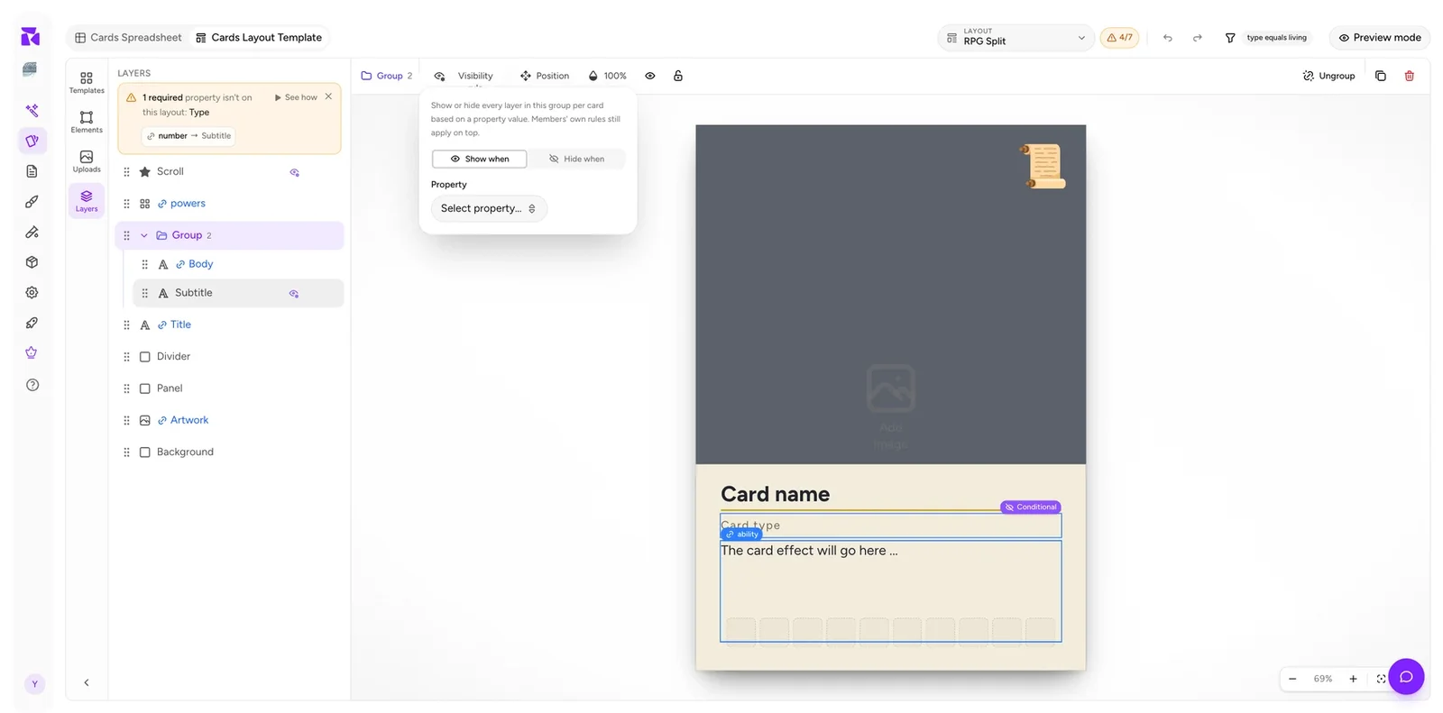Select the Group layer row
This screenshot has width=1443, height=713.
230,236
